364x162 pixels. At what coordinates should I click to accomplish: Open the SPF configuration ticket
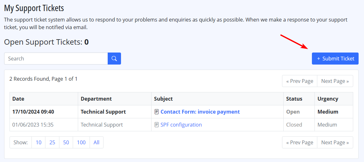[181, 125]
